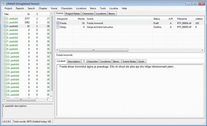
Task: Click the CH icon of 20. peatükk
Action: coord(5,91)
